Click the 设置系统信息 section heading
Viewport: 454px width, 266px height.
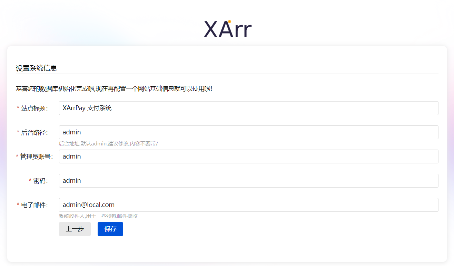tap(37, 68)
